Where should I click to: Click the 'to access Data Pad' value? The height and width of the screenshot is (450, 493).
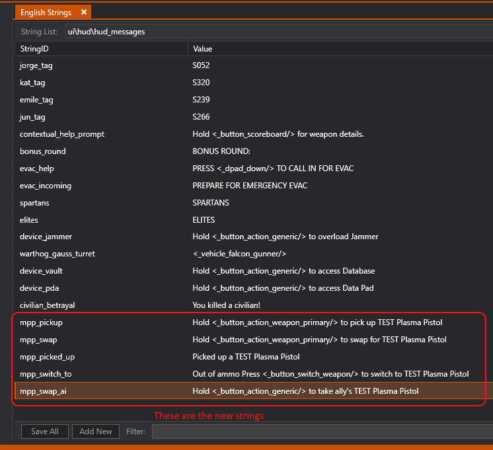coord(283,288)
